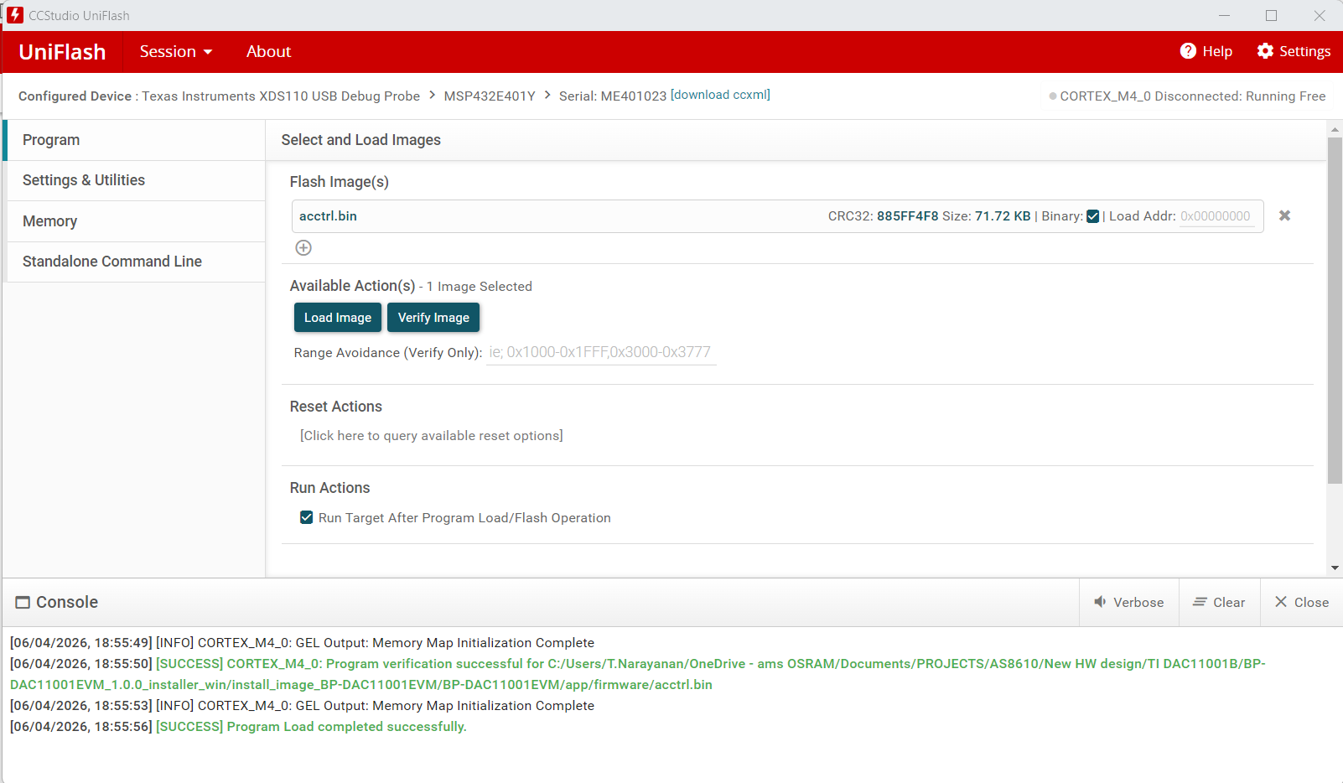
Task: Toggle the Verbose speaker icon in the console
Action: (1100, 602)
